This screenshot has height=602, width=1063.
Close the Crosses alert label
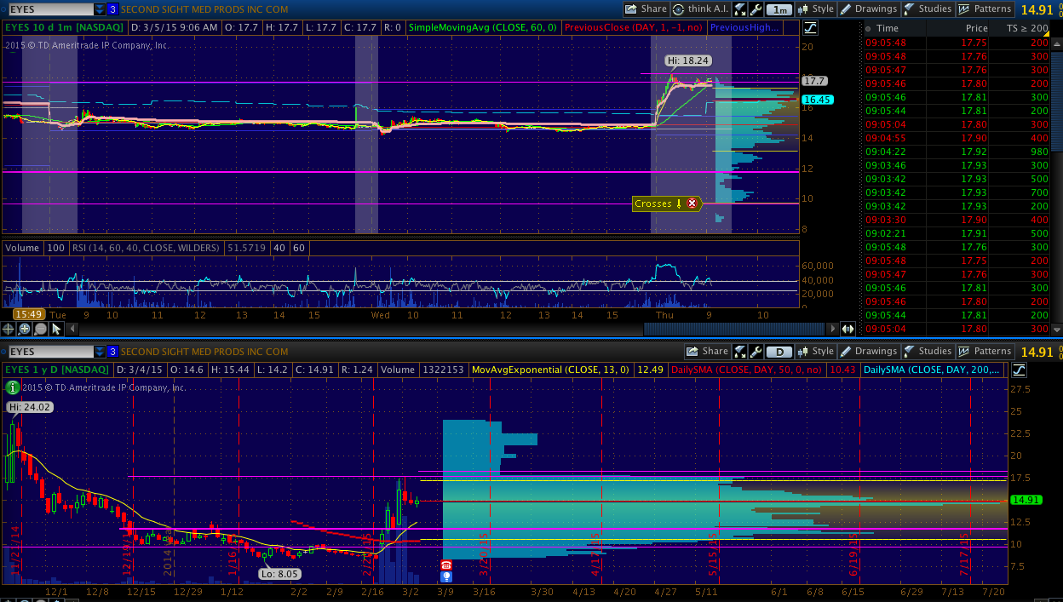[x=692, y=204]
